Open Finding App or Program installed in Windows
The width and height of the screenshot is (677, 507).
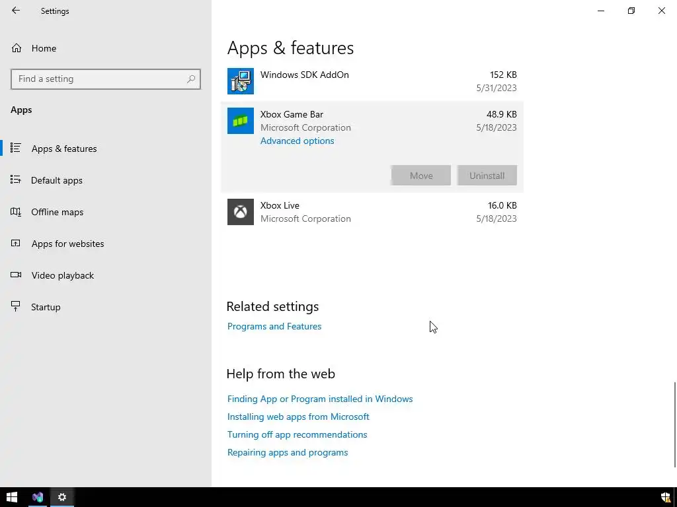pos(320,399)
